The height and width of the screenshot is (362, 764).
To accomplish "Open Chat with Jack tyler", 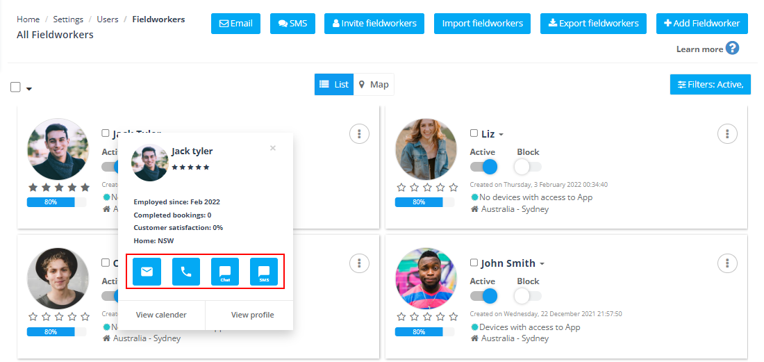I will point(224,272).
